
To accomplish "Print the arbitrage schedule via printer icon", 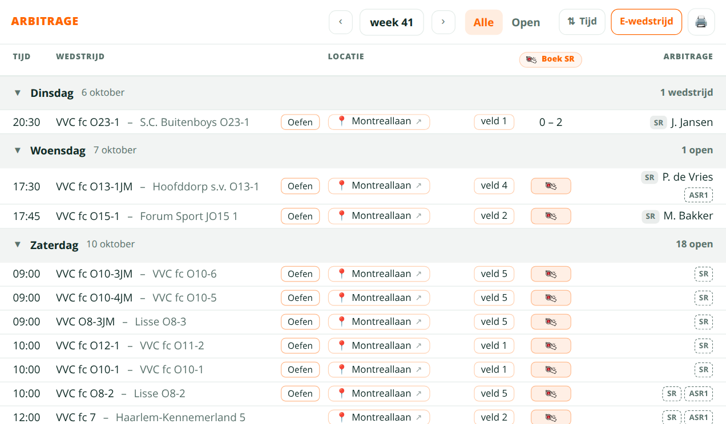I will click(701, 22).
